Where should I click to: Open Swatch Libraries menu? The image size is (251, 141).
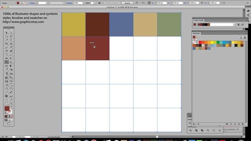tap(194, 124)
